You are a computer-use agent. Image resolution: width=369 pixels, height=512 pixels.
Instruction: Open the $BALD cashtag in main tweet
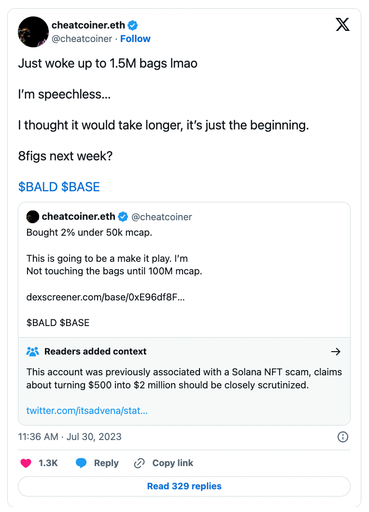(38, 187)
